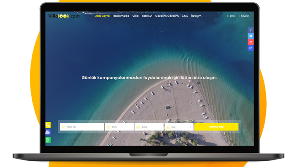Viewport: 297px width, 167px height.
Task: Expand the Kişi guest dropdown
Action: 179,127
